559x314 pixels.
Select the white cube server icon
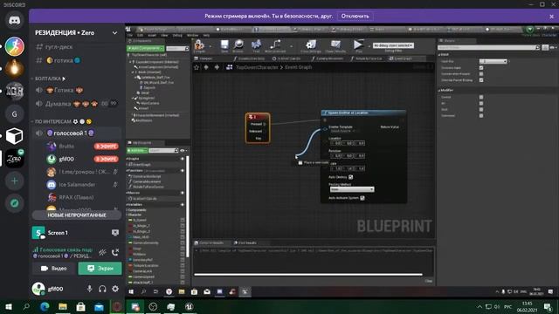[x=14, y=136]
